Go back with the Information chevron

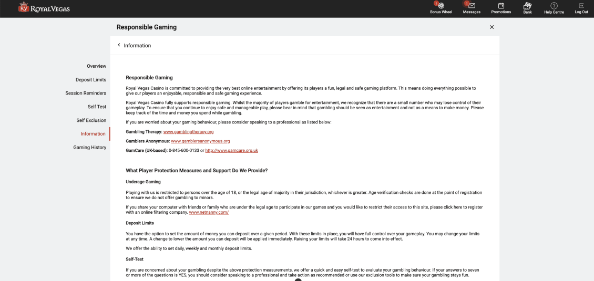click(119, 45)
